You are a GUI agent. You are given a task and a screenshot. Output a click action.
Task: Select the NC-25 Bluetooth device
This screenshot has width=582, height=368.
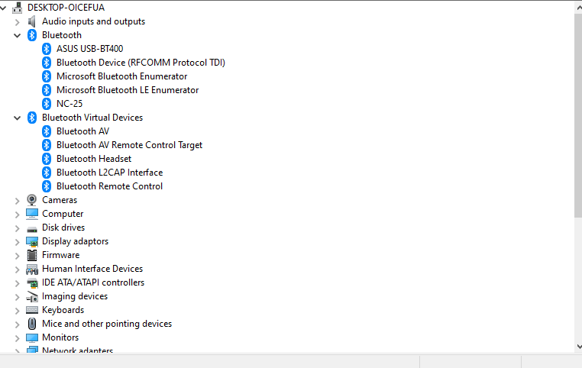tap(70, 104)
